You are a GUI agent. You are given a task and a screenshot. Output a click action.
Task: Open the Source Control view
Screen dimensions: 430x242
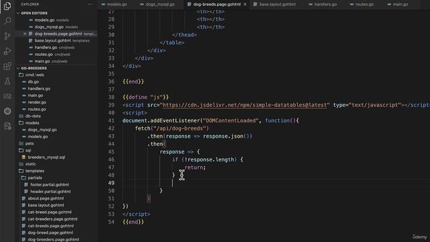pos(7,36)
